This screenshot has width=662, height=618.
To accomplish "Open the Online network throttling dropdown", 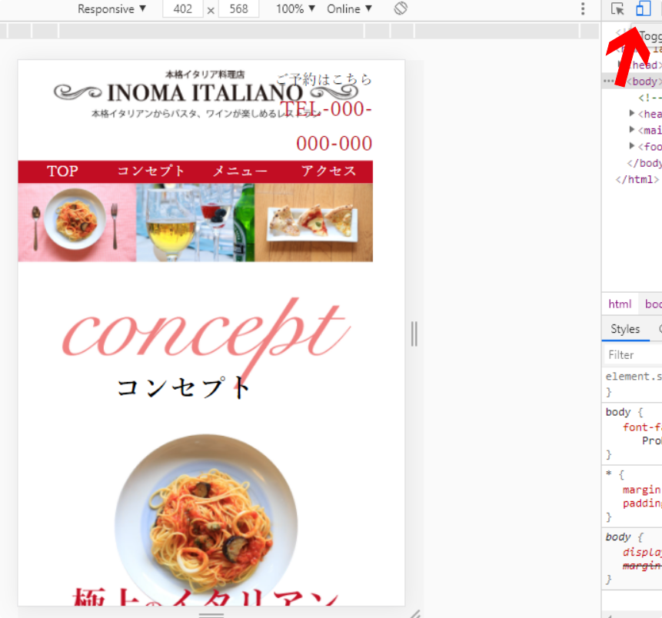I will (348, 8).
